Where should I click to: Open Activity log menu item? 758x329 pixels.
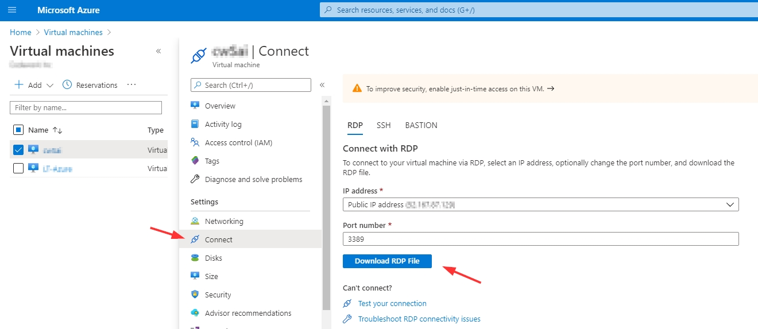(223, 124)
